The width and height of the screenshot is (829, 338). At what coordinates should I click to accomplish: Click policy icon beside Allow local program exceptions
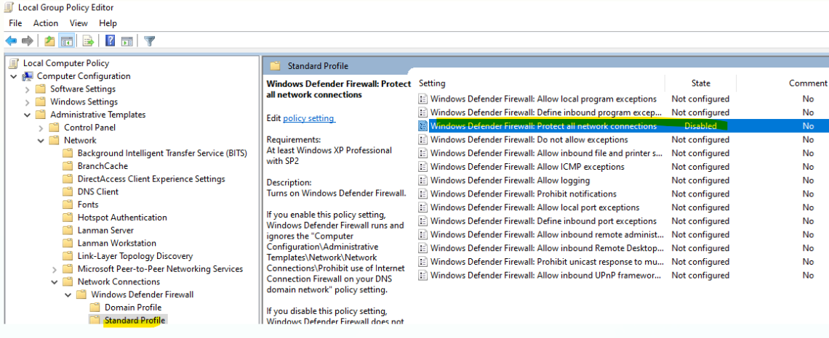pyautogui.click(x=422, y=99)
